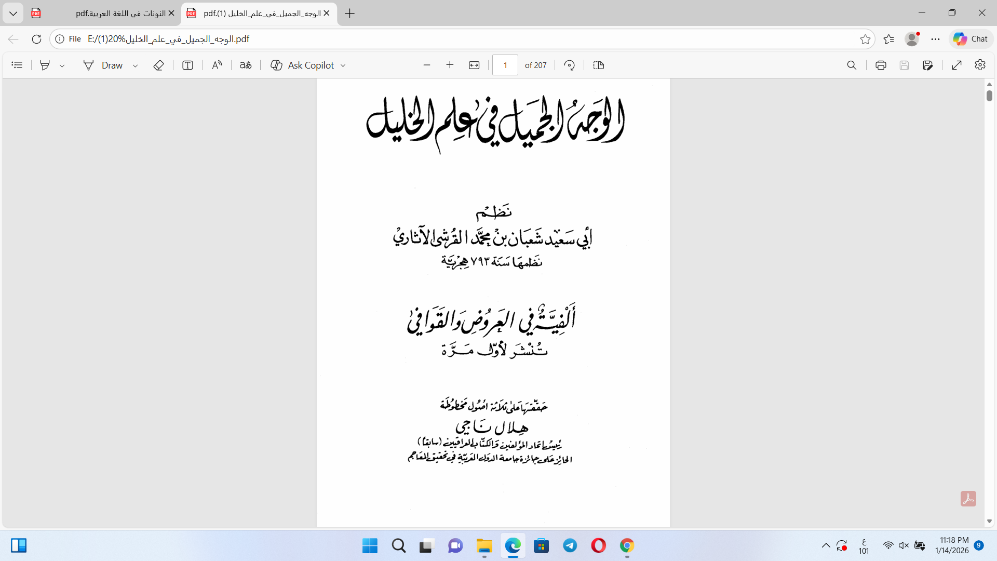
Task: Open Settings and more menu
Action: 936,39
